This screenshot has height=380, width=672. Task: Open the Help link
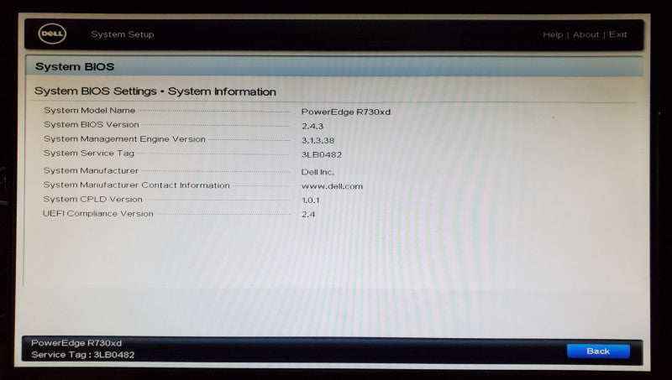click(x=553, y=34)
